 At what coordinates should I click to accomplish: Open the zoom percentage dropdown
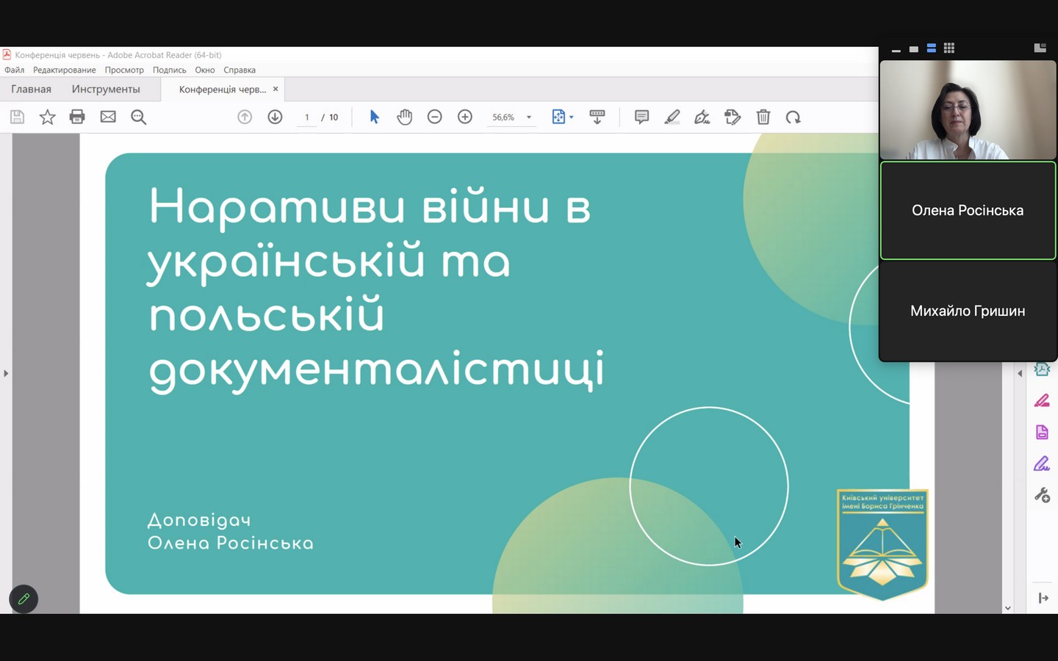[x=529, y=118]
